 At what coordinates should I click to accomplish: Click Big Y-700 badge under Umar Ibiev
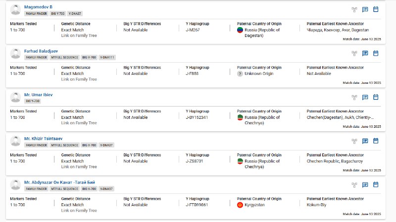(33, 101)
